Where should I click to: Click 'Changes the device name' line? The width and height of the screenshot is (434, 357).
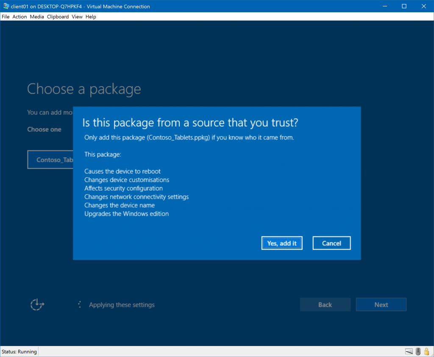coord(120,205)
